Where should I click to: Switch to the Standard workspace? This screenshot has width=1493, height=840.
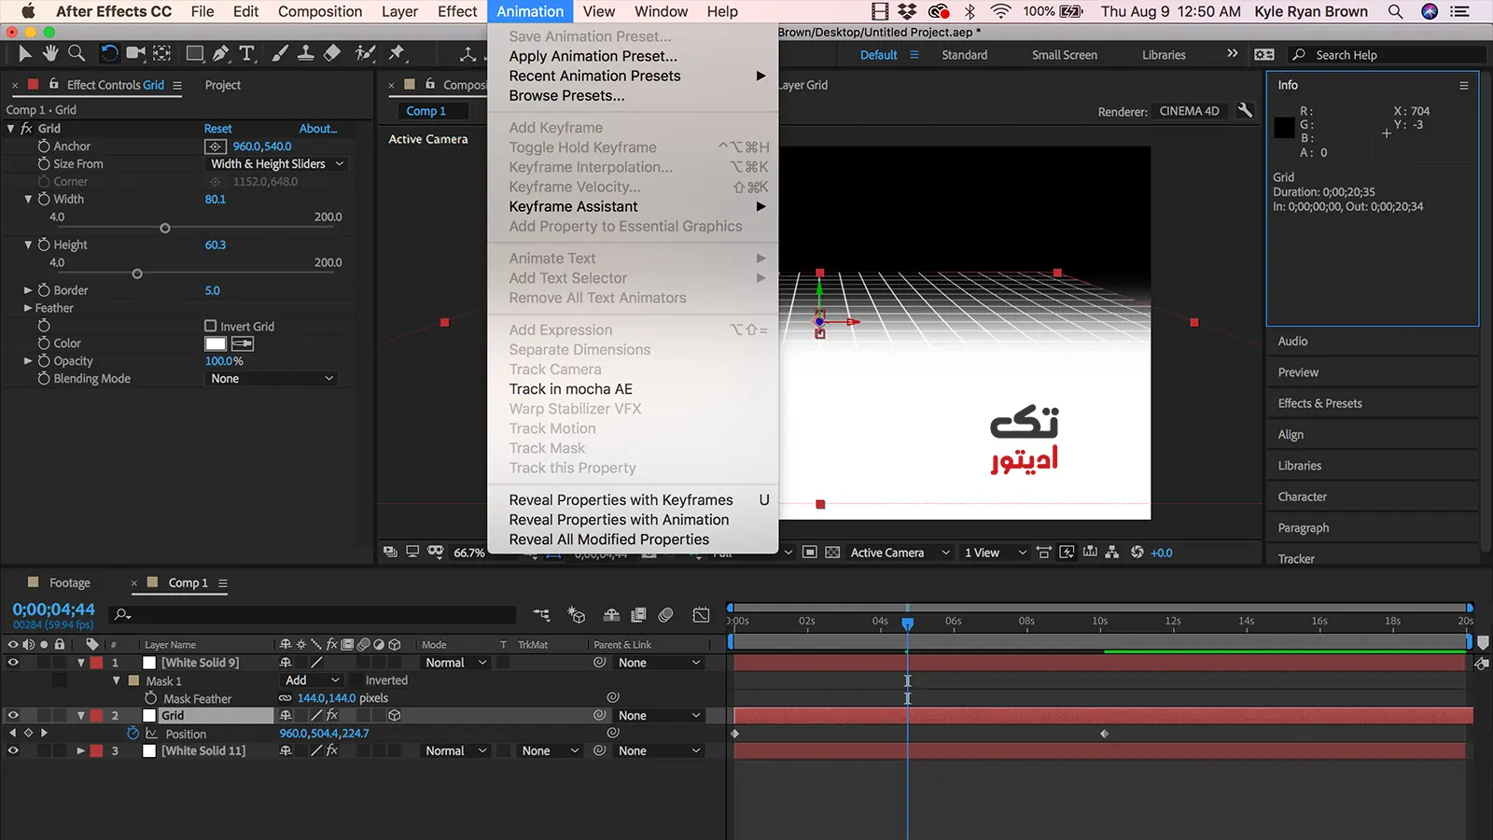point(964,55)
